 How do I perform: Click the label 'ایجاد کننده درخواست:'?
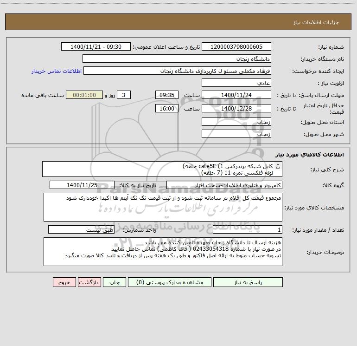tap(318, 71)
